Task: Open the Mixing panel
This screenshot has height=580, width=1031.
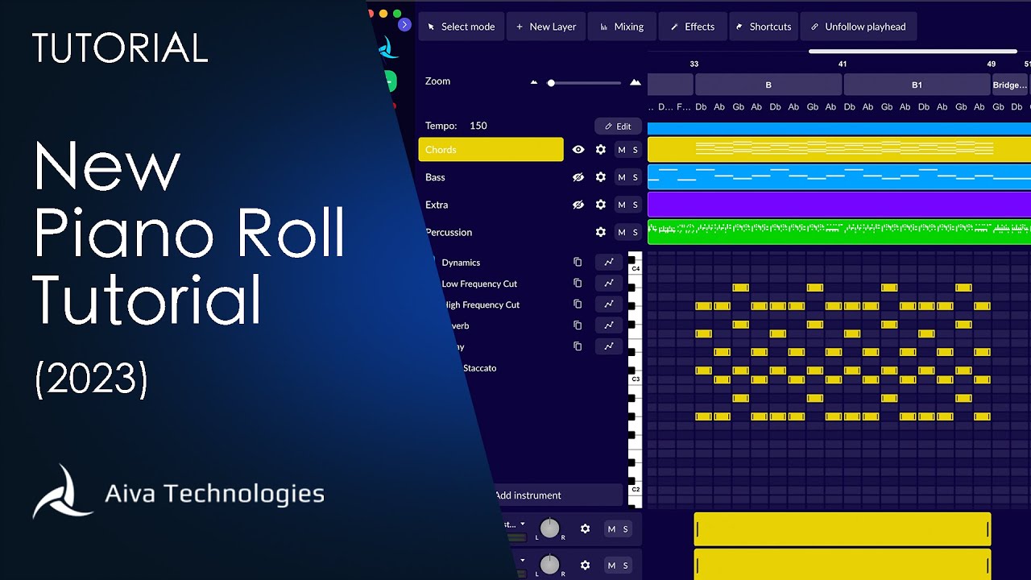Action: 621,27
